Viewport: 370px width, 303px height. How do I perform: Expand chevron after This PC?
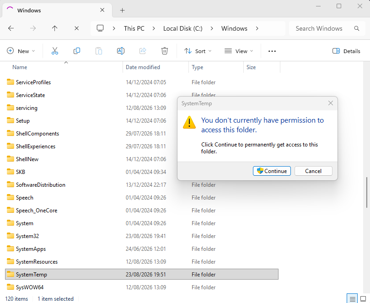pyautogui.click(x=154, y=28)
